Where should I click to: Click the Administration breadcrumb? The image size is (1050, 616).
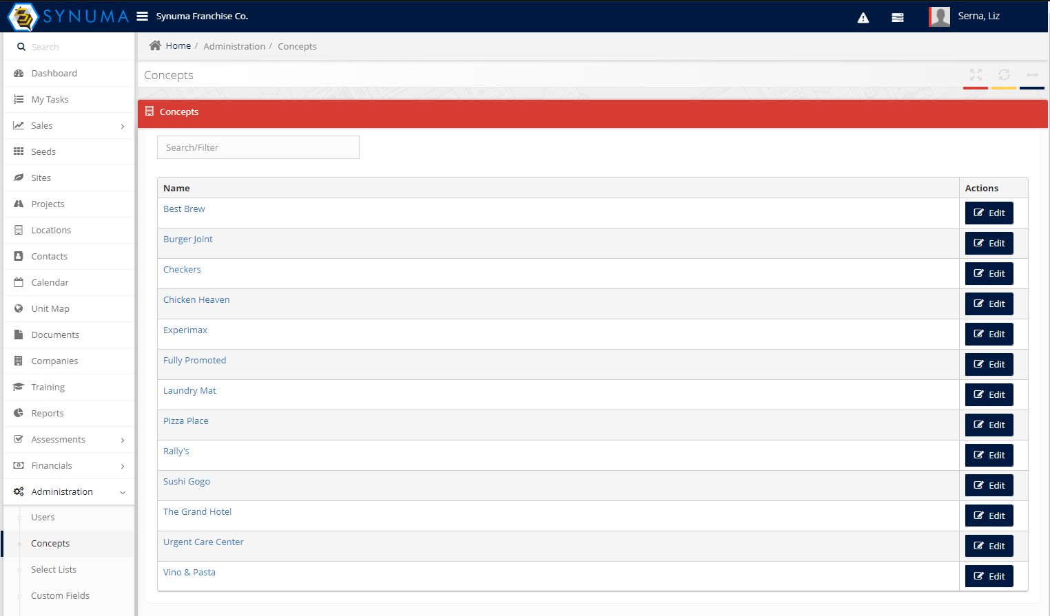tap(234, 46)
